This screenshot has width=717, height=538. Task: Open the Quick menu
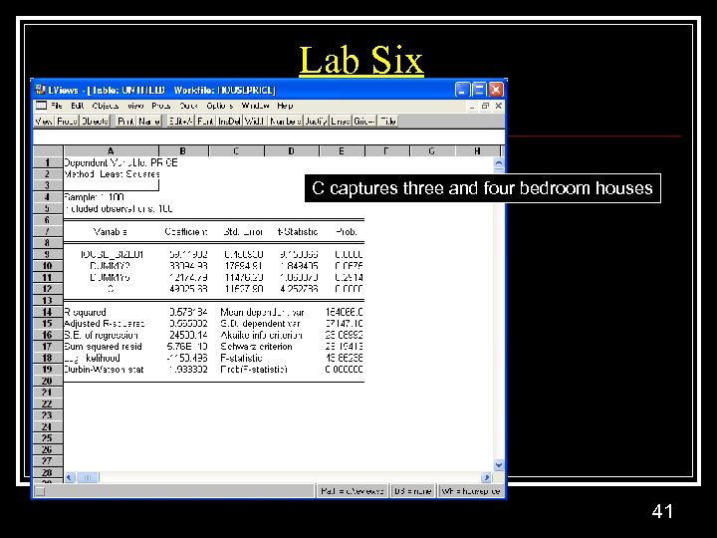(188, 106)
